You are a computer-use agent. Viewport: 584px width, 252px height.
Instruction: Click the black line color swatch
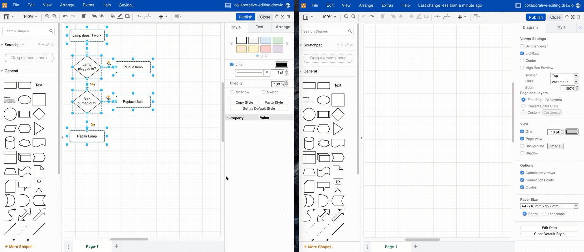281,65
